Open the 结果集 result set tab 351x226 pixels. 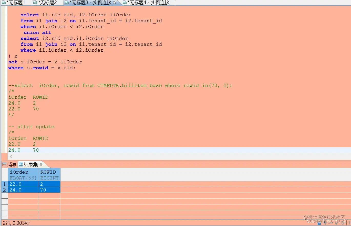click(30, 164)
